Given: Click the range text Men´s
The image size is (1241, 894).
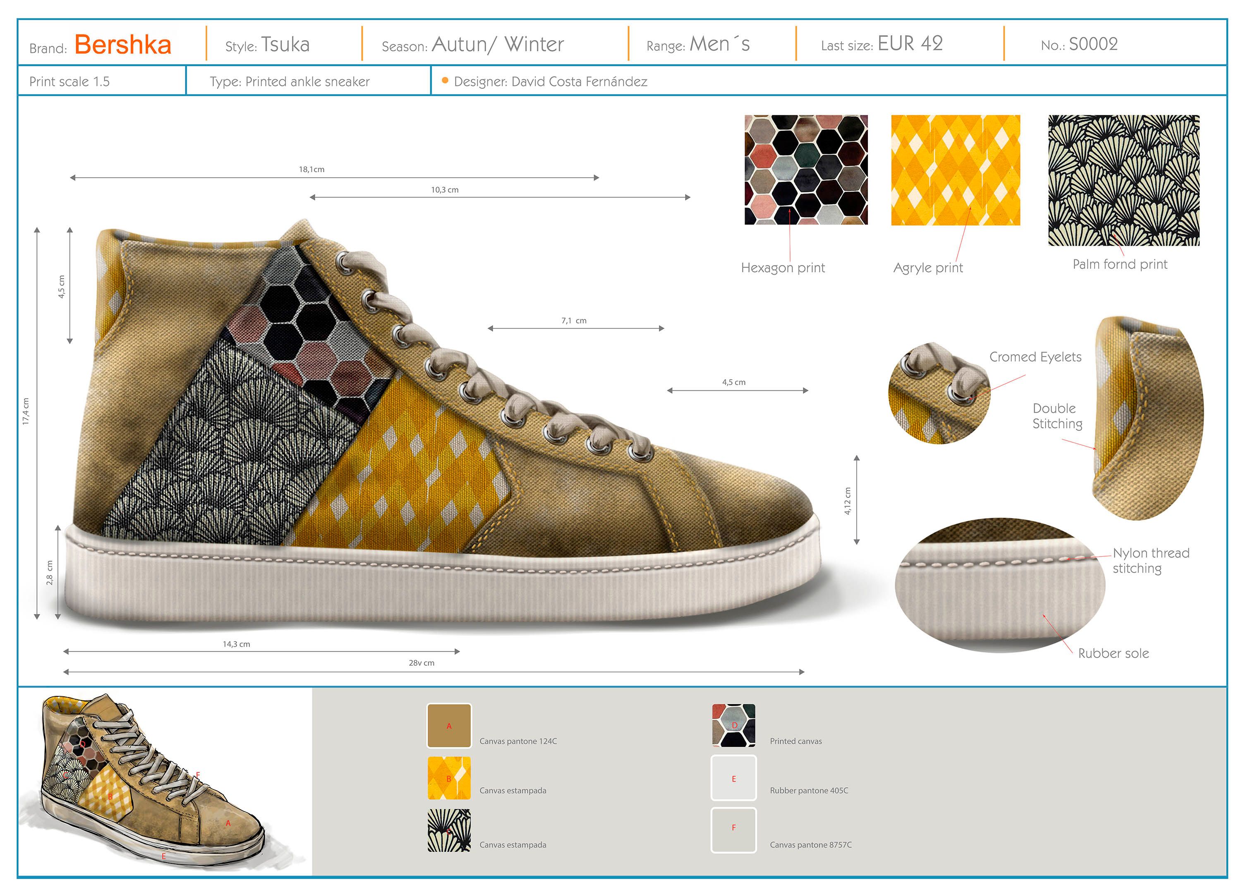Looking at the screenshot, I should [719, 44].
